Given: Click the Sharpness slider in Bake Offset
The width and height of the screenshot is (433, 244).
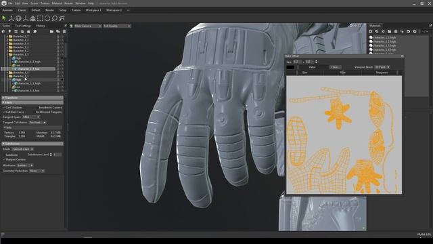Looking at the screenshot, I should click(x=382, y=73).
